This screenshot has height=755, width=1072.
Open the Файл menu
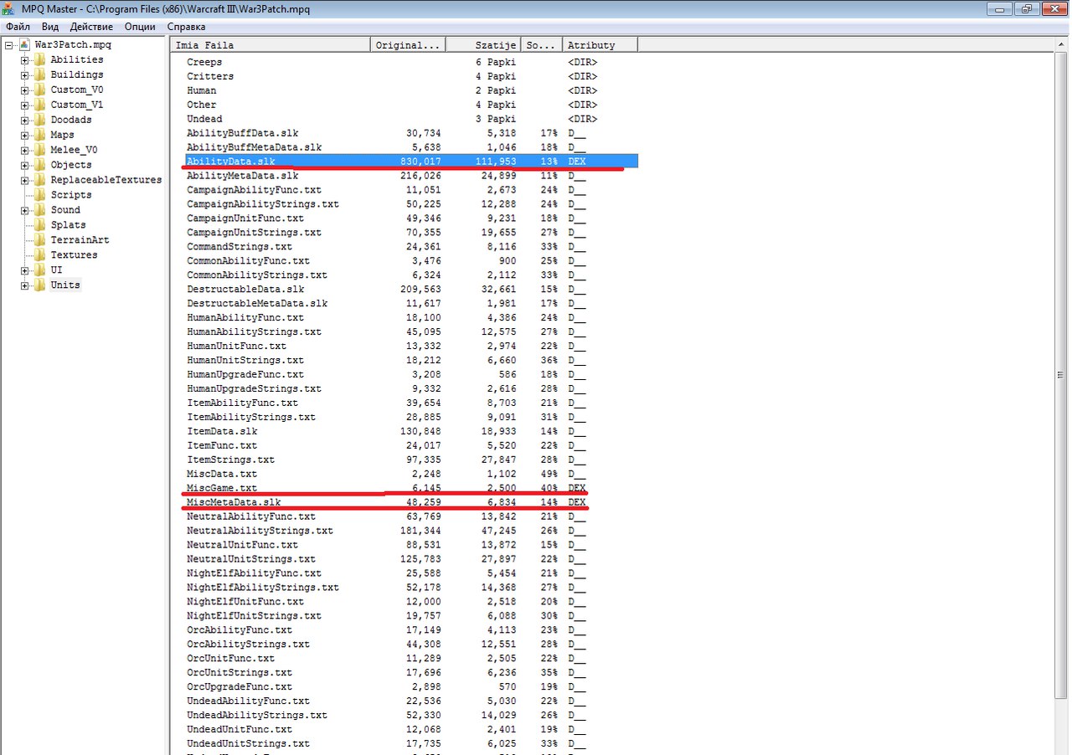tap(18, 27)
